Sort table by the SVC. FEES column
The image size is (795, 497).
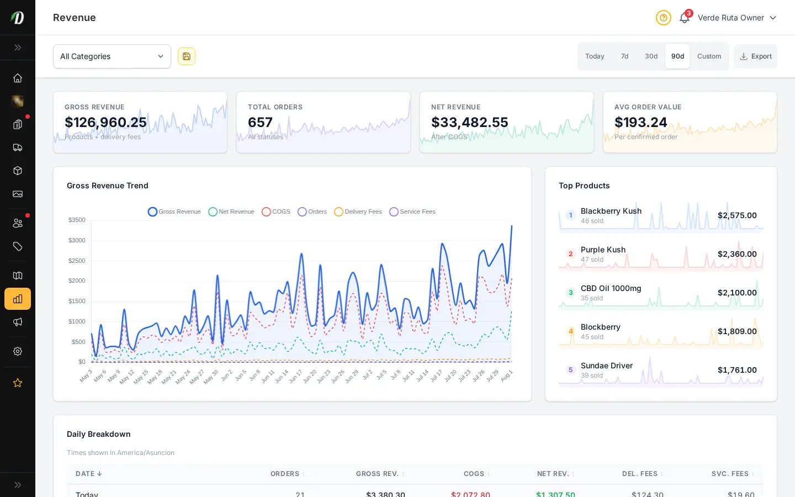733,474
